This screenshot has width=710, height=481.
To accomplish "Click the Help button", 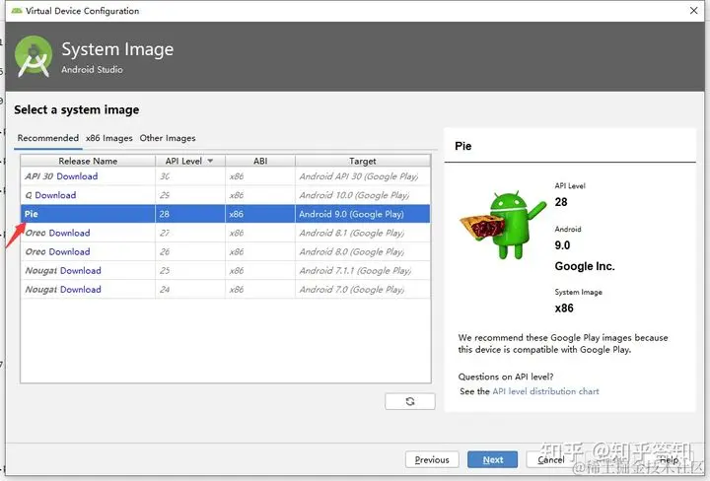I will point(669,459).
